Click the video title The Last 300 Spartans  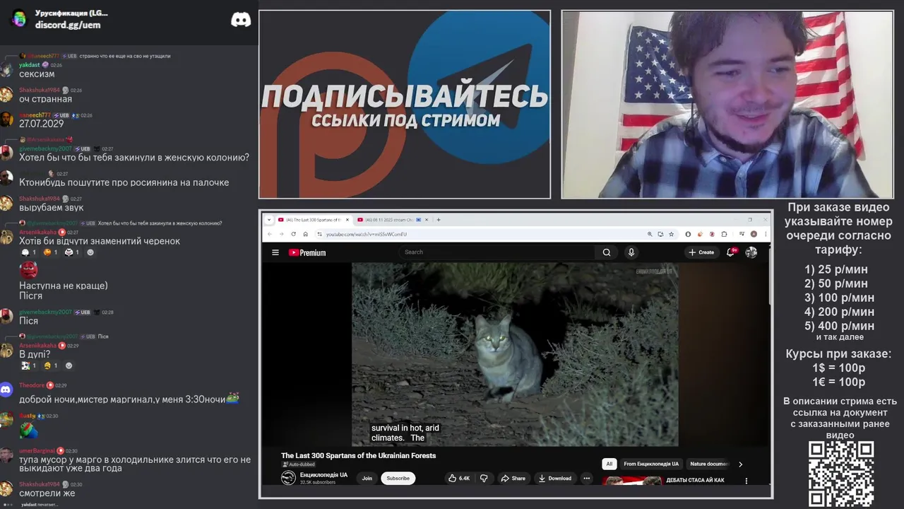point(358,456)
